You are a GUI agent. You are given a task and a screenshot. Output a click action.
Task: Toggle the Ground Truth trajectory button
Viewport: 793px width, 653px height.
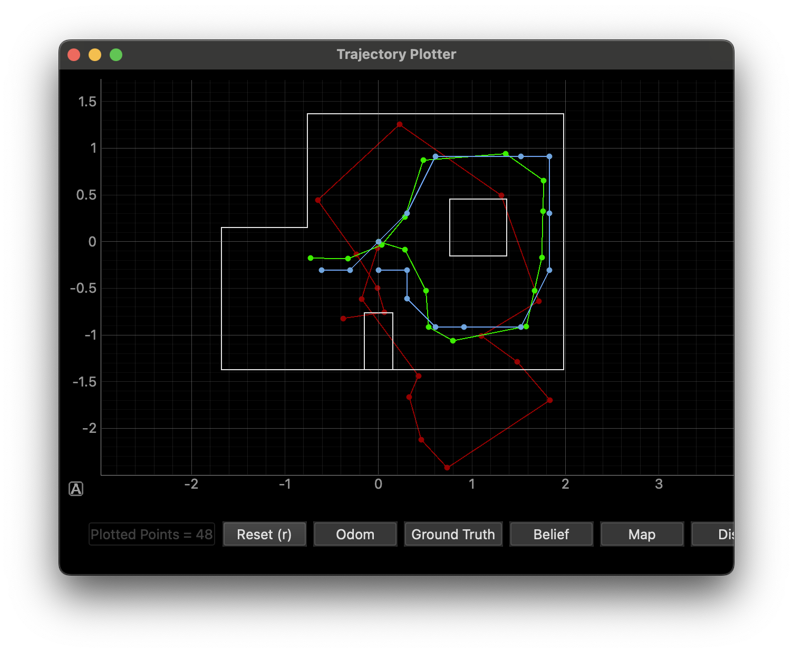(x=453, y=534)
